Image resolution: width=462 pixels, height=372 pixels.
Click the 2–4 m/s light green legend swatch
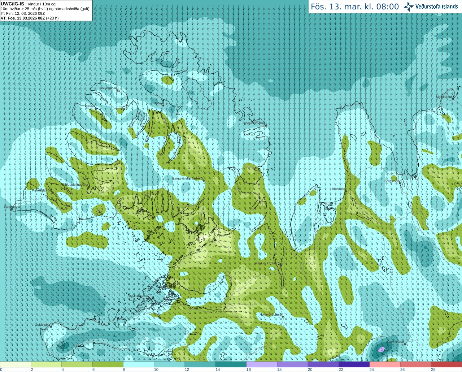(46, 364)
